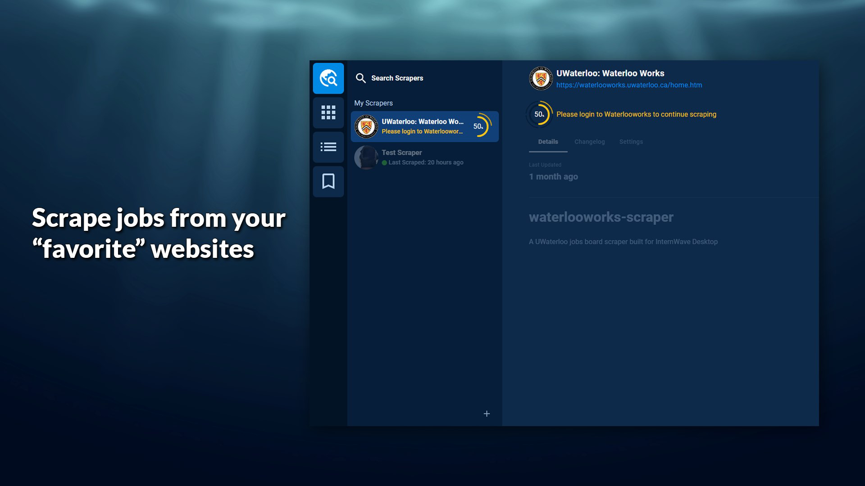This screenshot has height=486, width=865.
Task: Switch to the Changelog tab
Action: tap(589, 142)
